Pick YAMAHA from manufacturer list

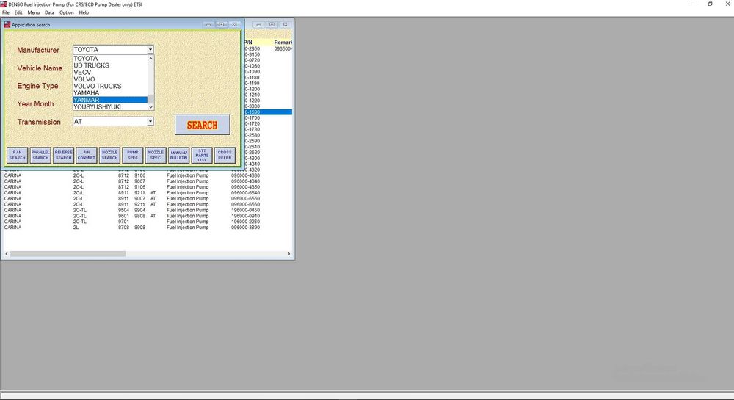click(x=110, y=93)
